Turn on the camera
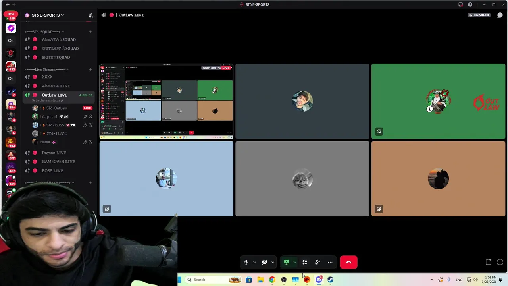 [x=264, y=262]
